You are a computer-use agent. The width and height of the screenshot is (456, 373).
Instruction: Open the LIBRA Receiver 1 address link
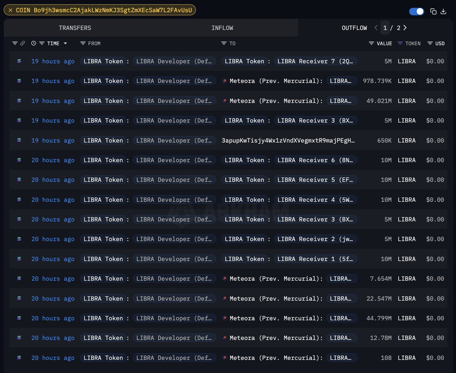click(315, 259)
